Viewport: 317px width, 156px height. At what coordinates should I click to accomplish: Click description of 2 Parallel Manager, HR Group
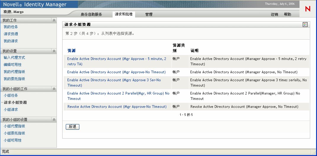pos(245,96)
